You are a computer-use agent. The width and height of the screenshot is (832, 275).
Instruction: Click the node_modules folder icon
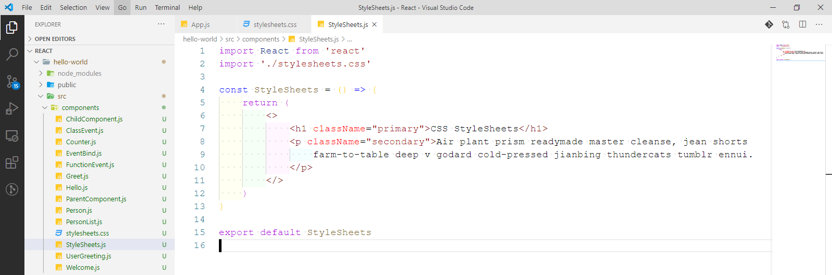click(50, 73)
